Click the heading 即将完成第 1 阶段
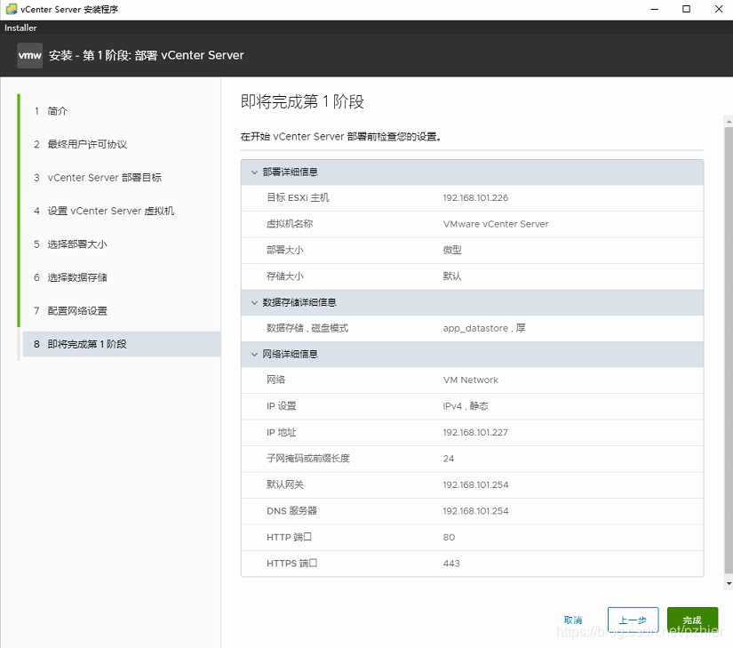Screen dimensions: 733x648 (302, 101)
